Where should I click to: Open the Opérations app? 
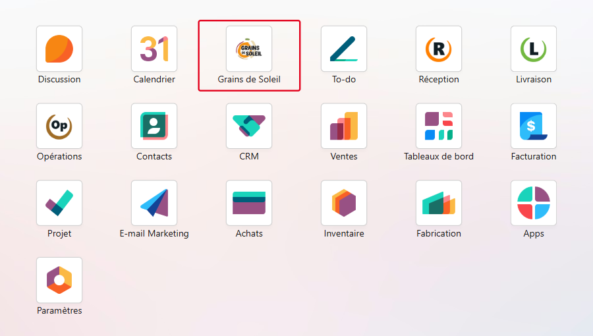click(59, 126)
